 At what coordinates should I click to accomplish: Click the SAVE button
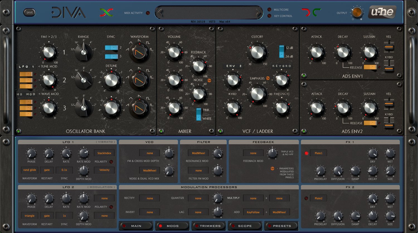[x=30, y=13]
